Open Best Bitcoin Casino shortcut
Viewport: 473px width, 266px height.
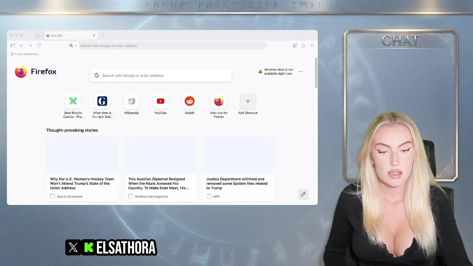[x=73, y=106]
